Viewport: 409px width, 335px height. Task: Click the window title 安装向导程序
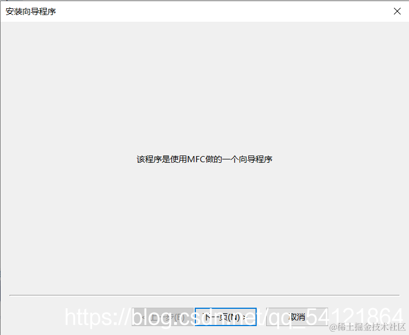coord(31,12)
